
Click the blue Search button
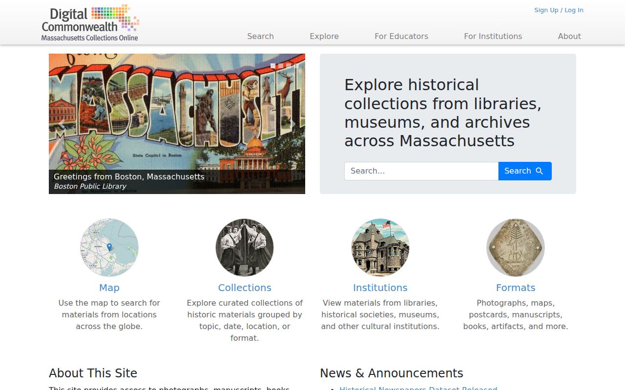click(525, 171)
